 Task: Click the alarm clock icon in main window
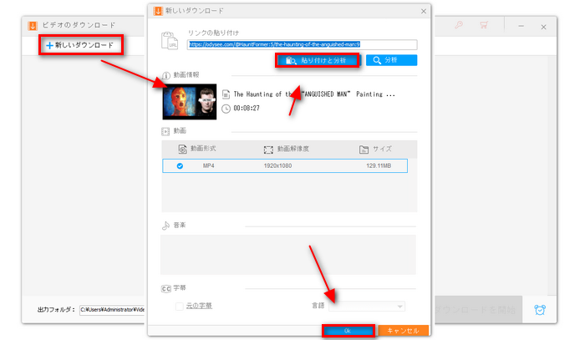tap(540, 309)
